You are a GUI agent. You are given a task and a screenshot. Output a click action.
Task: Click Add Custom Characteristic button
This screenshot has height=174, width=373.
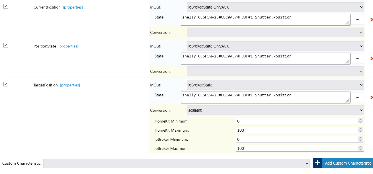348,163
